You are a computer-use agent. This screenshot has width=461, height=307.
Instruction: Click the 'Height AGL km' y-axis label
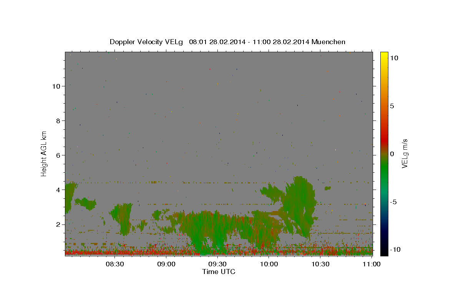tap(44, 153)
